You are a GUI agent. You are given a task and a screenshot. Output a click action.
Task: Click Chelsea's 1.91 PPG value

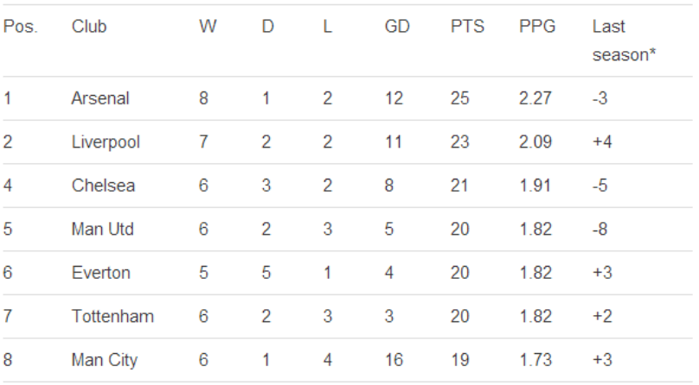535,186
